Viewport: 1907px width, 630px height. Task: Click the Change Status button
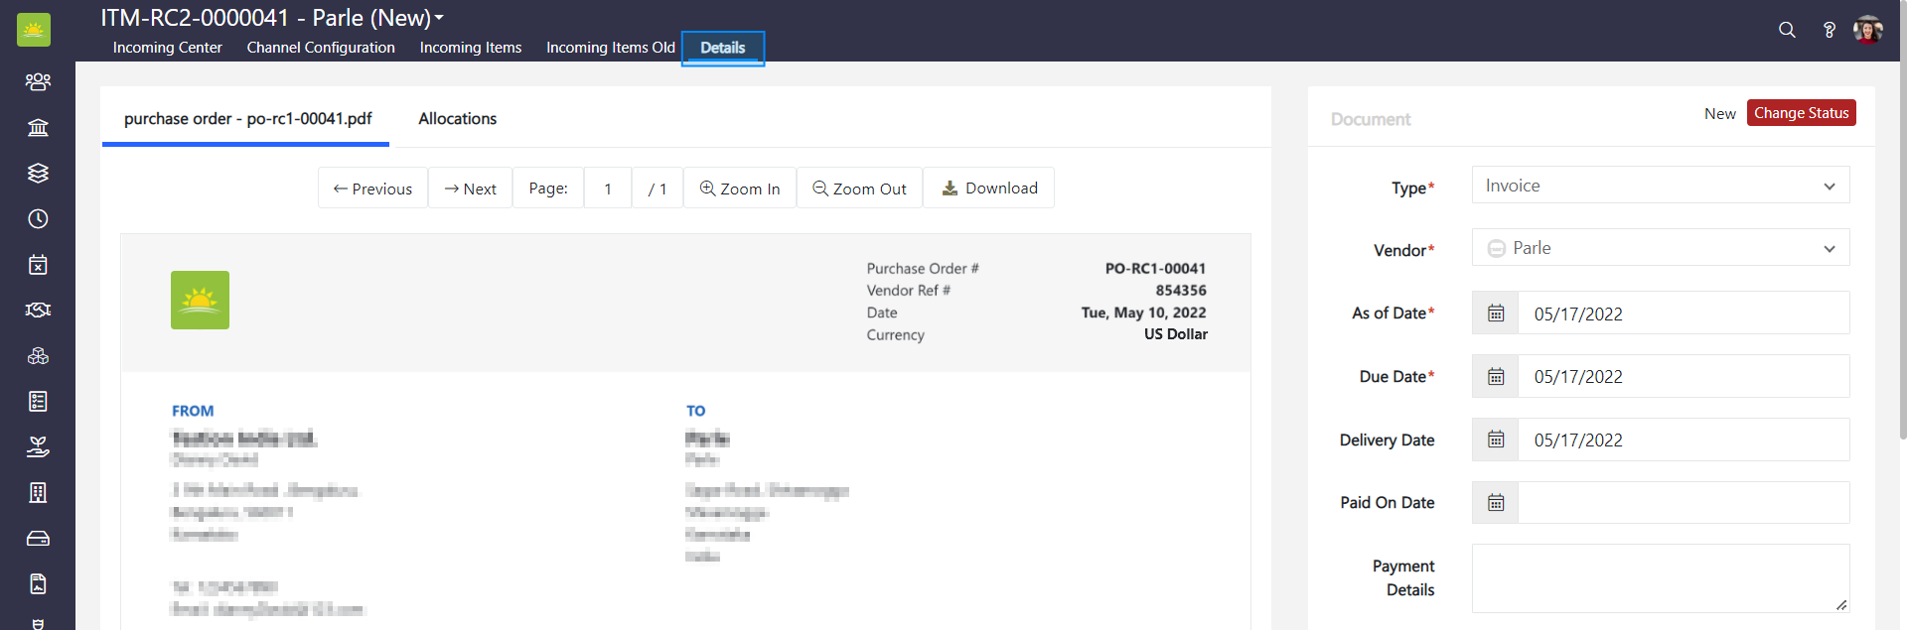click(x=1801, y=113)
